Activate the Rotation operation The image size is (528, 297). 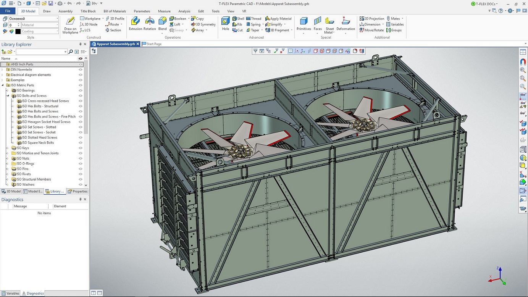(x=150, y=23)
